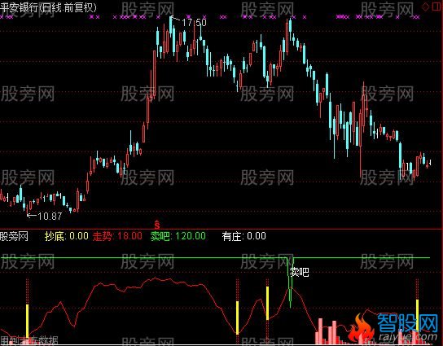Click the 17.50 high price label
The height and width of the screenshot is (346, 443).
click(x=194, y=22)
